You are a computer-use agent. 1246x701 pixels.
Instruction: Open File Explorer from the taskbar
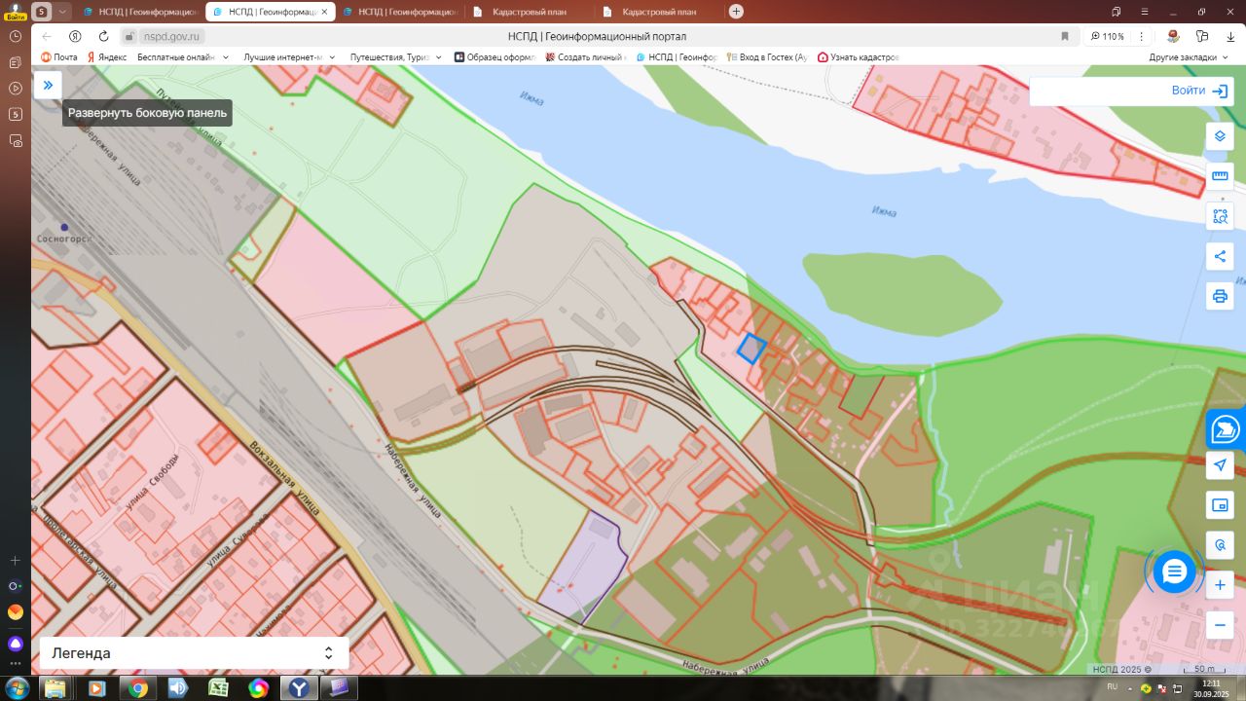coord(55,688)
